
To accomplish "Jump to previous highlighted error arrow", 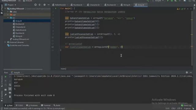I will (x=188, y=9).
